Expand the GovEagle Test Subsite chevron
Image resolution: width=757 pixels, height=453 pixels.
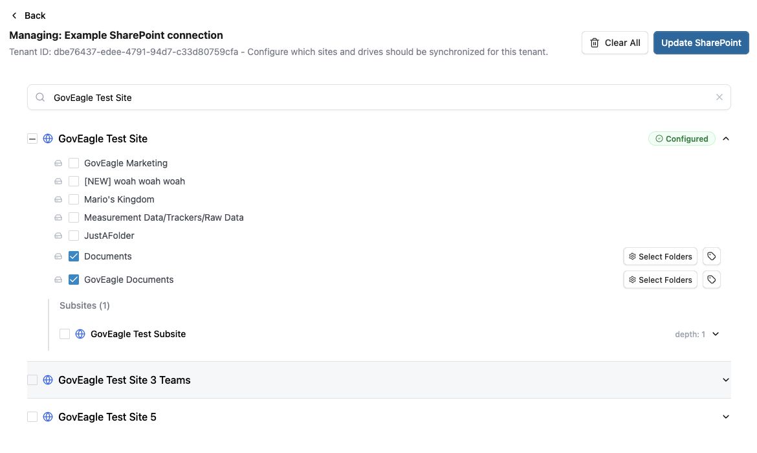(x=716, y=334)
